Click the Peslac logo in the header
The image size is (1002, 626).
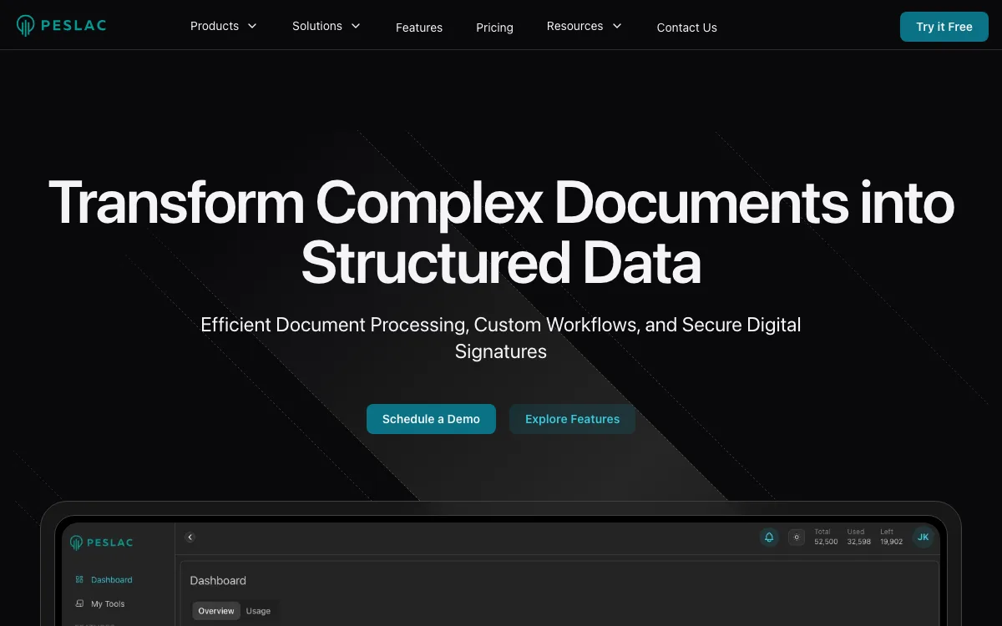pos(62,26)
